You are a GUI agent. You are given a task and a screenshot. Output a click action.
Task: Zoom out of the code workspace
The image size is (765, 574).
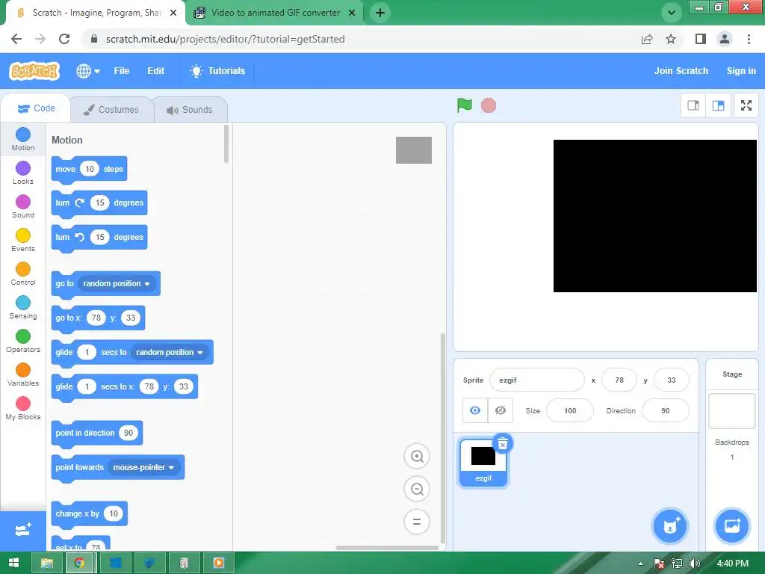(x=417, y=489)
